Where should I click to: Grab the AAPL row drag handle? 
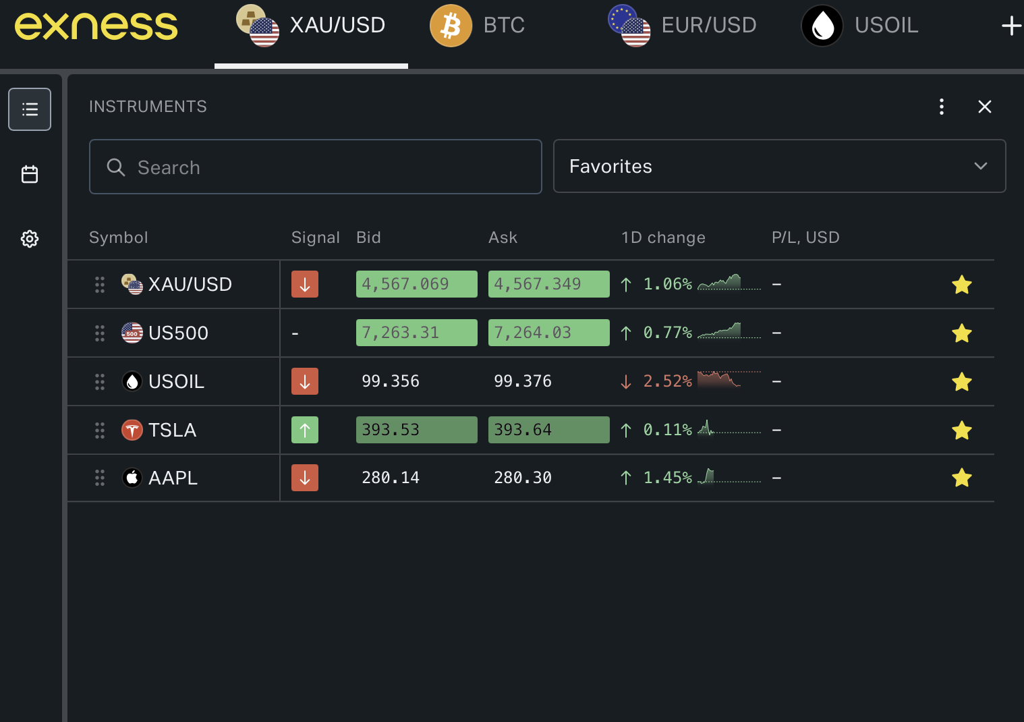click(100, 478)
